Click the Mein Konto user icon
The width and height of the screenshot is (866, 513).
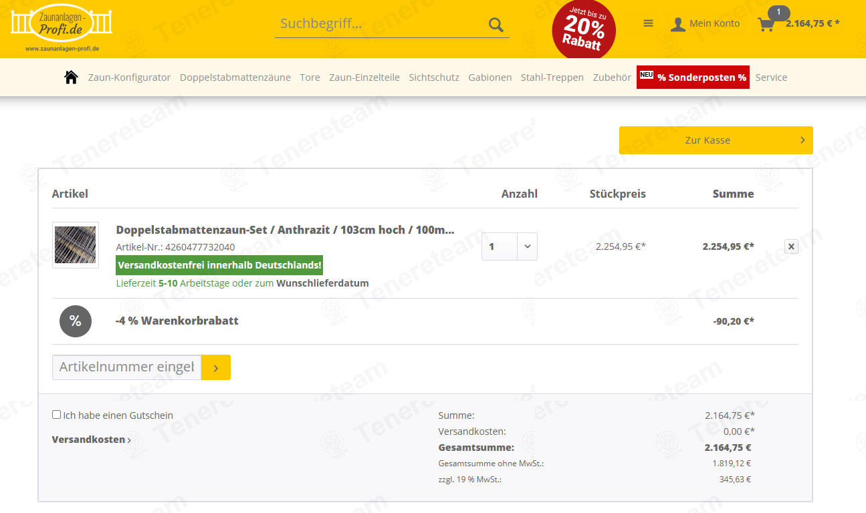[x=678, y=24]
